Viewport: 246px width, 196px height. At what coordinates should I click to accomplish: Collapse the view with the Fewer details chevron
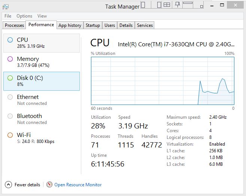point(8,184)
